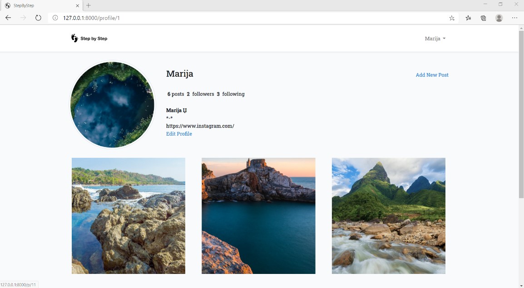Click inside the browser address bar

pos(182,18)
